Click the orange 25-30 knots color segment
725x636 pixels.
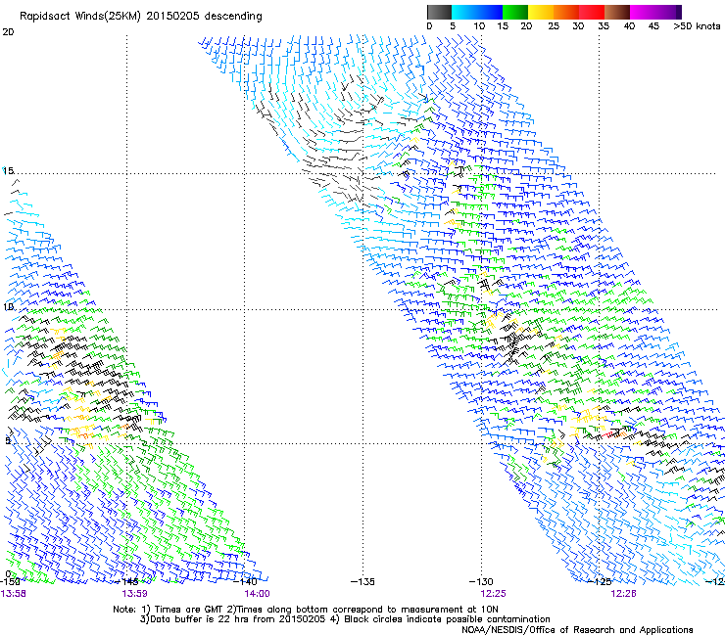click(566, 12)
